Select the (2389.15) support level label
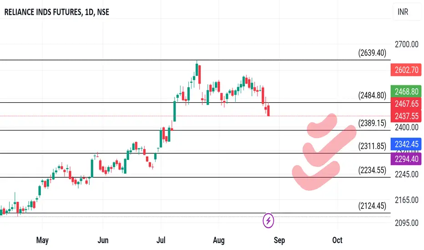Screen dimensions: 424x250 click(372, 123)
